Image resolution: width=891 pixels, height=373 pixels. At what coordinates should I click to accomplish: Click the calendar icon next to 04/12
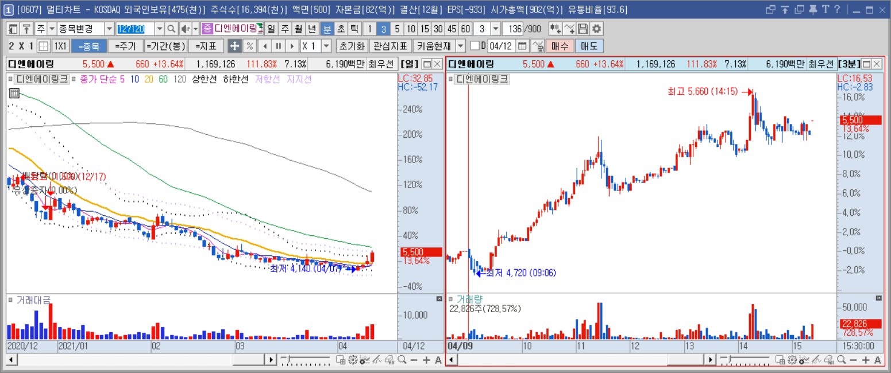pyautogui.click(x=522, y=46)
